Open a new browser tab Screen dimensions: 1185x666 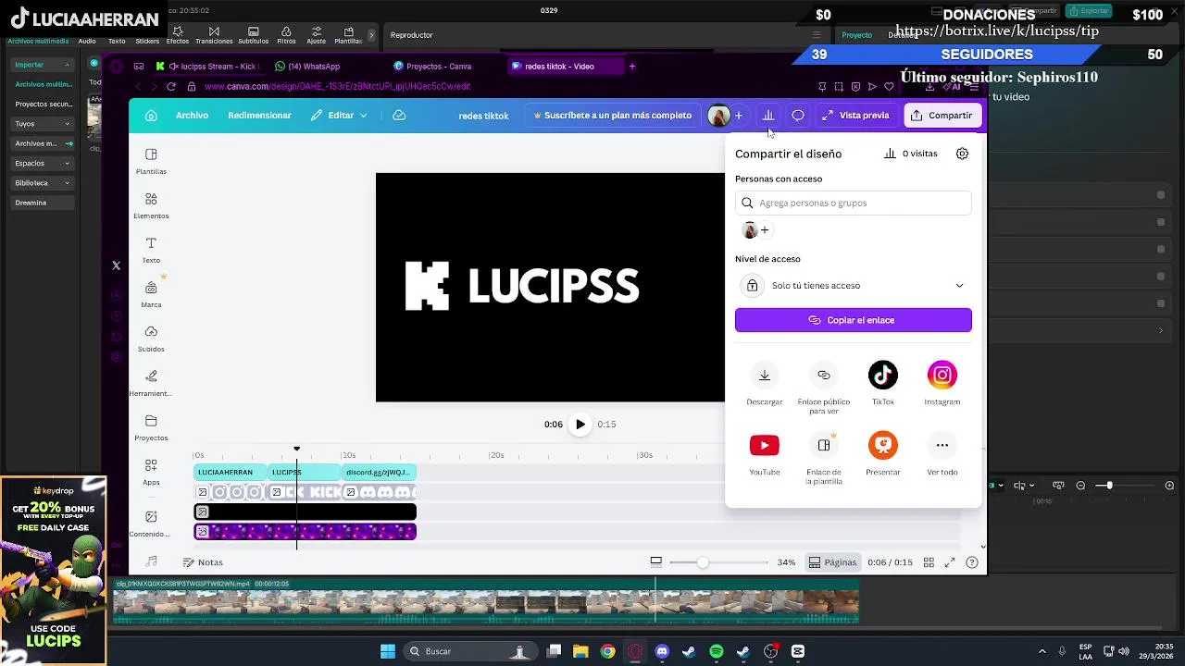point(632,67)
